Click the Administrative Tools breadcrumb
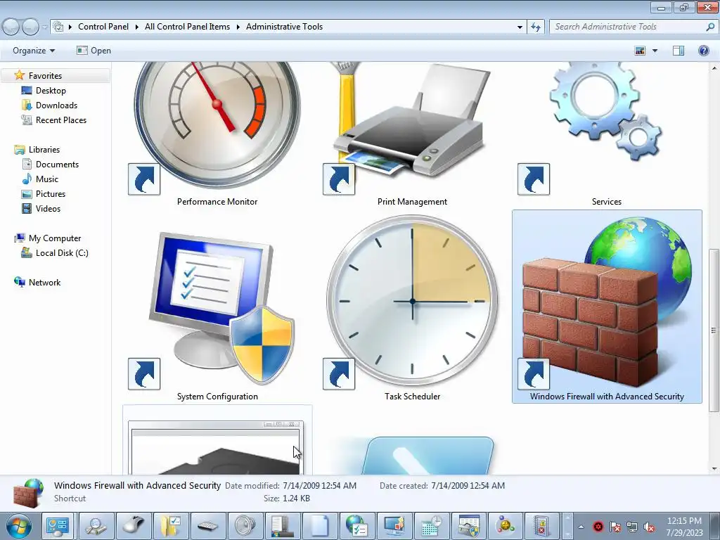Image resolution: width=720 pixels, height=540 pixels. (x=284, y=27)
